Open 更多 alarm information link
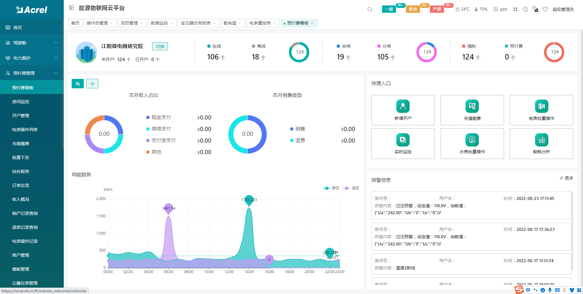 coord(567,178)
